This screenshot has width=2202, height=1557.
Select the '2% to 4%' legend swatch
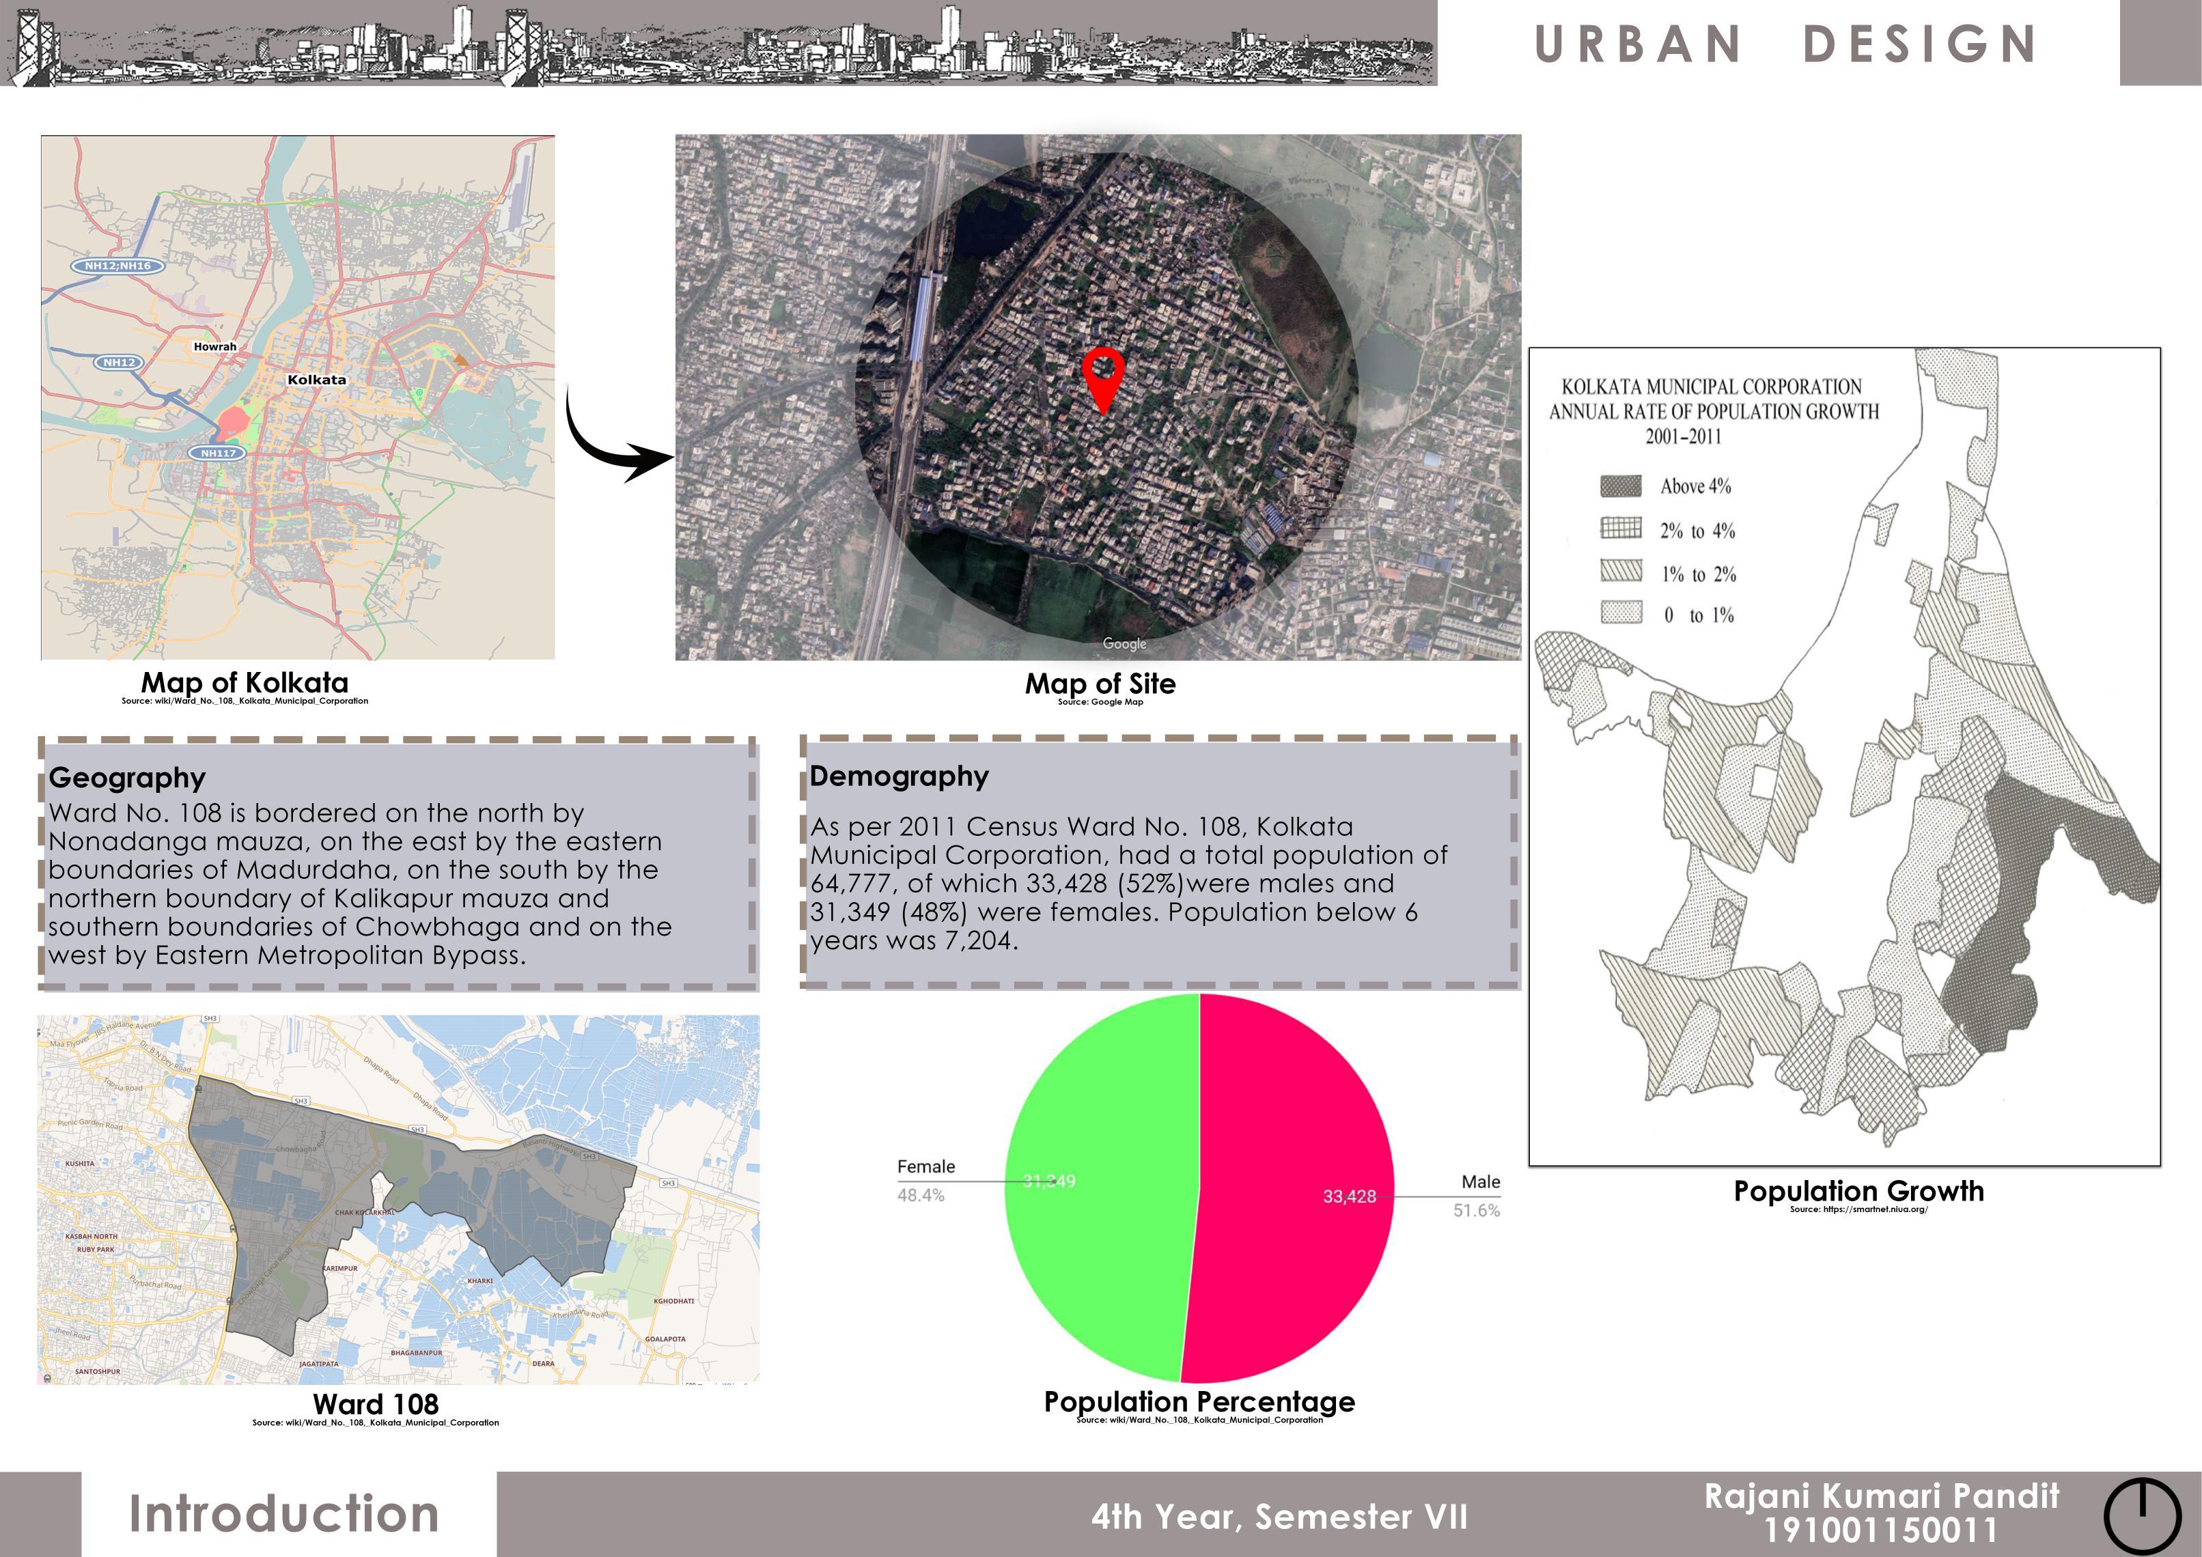click(1620, 529)
